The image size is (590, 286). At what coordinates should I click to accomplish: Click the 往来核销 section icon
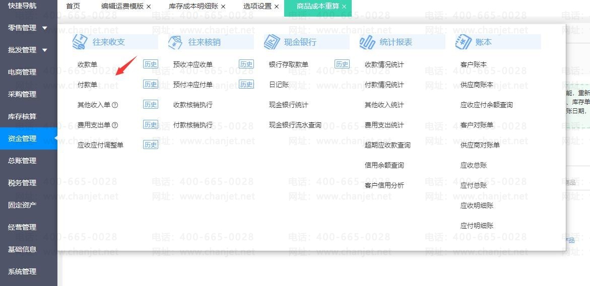(175, 42)
